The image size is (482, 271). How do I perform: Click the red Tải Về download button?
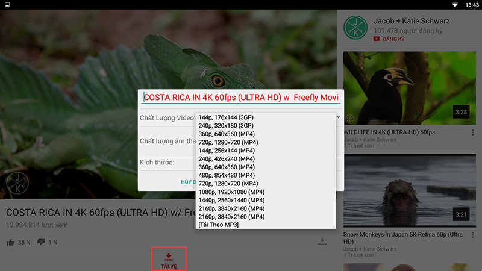169,259
